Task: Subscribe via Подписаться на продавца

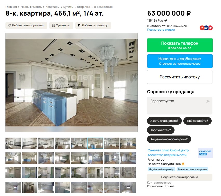Action: 180,177
